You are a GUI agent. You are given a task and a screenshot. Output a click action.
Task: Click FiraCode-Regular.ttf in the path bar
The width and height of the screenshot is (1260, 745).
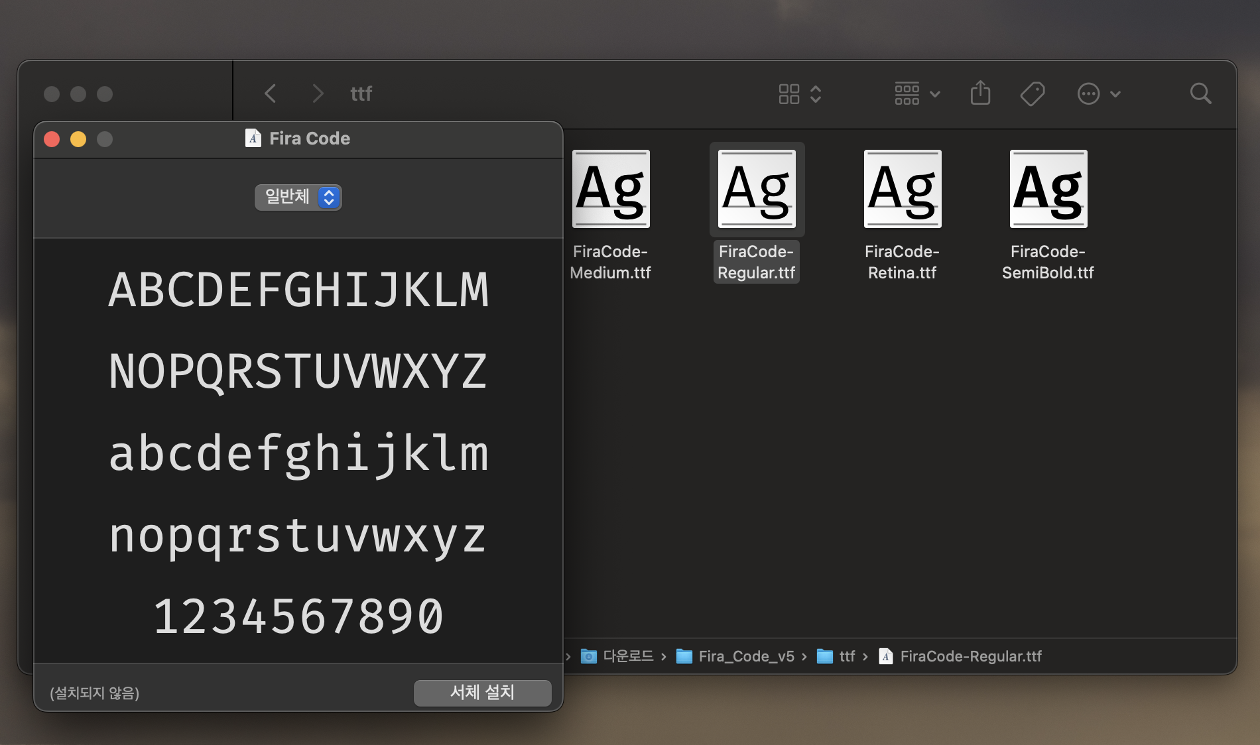(x=960, y=656)
